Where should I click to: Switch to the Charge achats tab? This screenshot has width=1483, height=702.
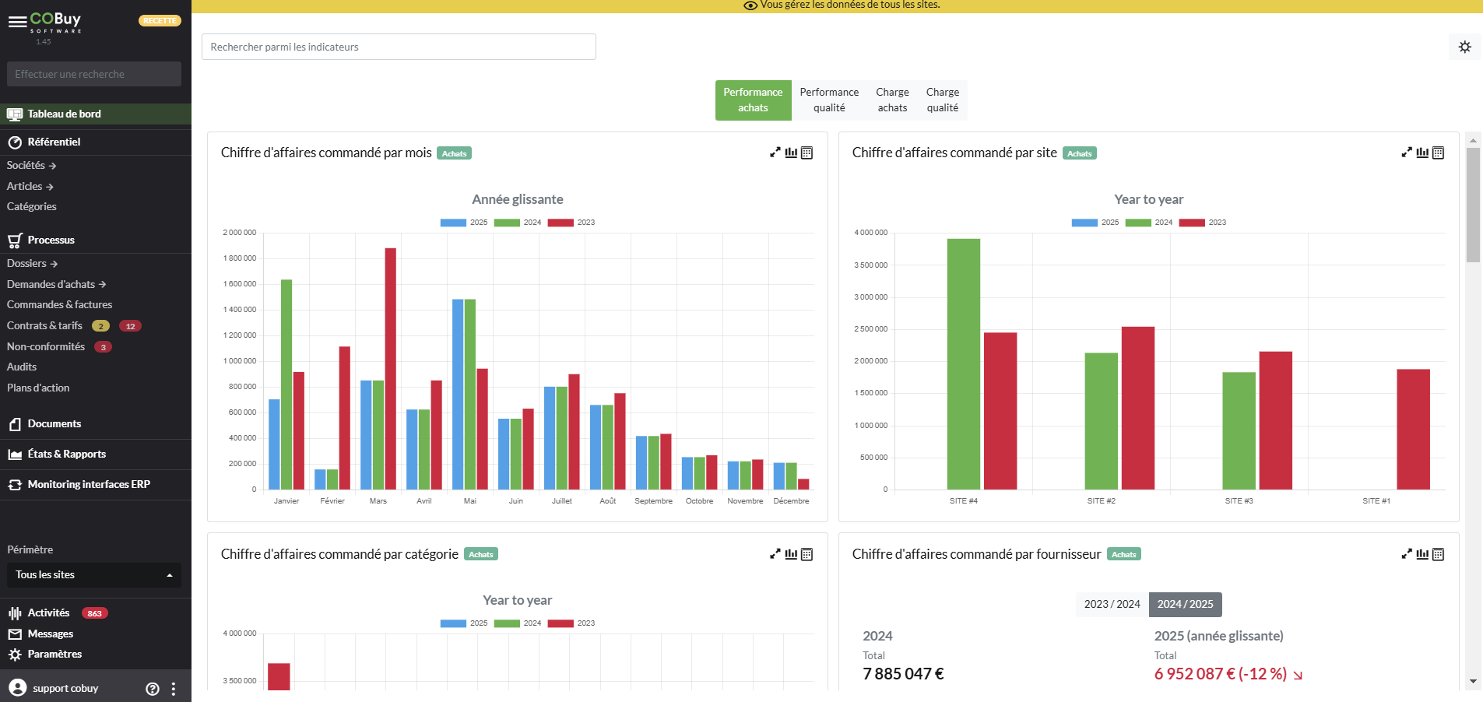[x=892, y=100]
